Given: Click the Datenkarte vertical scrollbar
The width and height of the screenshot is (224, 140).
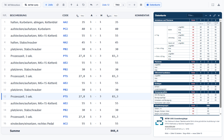Looking at the screenshot, I should click(x=221, y=64).
